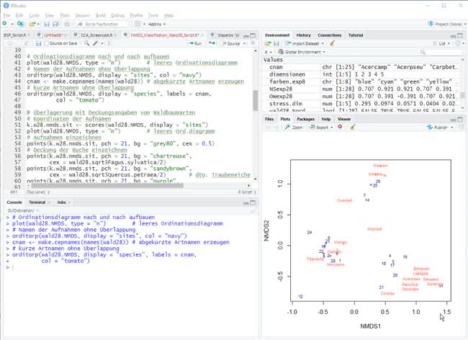Open the Publish dropdown arrow

click(452, 127)
